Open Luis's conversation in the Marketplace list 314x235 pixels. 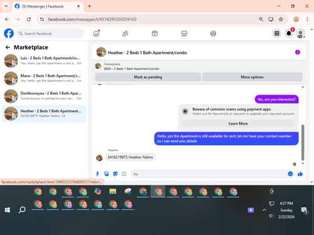[x=44, y=61]
